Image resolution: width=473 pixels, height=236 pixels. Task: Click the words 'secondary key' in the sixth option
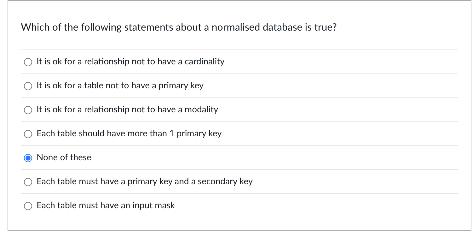(225, 181)
